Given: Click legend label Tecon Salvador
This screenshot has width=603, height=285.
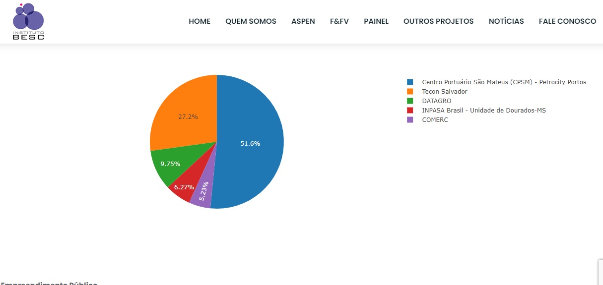Looking at the screenshot, I should (x=445, y=91).
